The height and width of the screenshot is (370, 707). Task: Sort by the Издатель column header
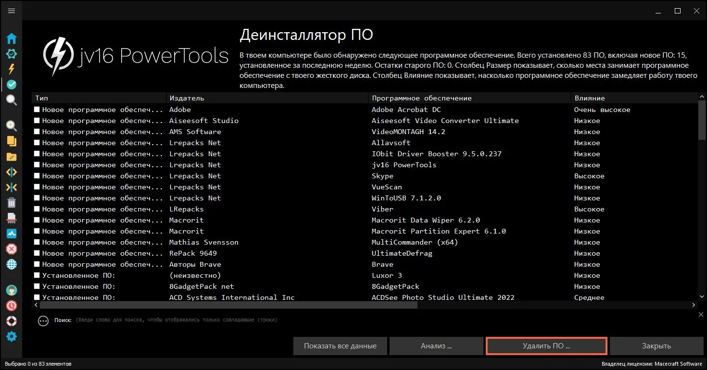(267, 98)
